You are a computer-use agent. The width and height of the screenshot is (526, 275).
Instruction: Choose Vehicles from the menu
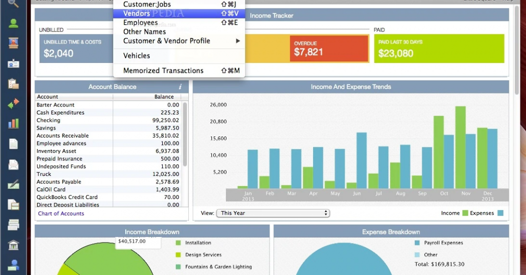pyautogui.click(x=179, y=55)
